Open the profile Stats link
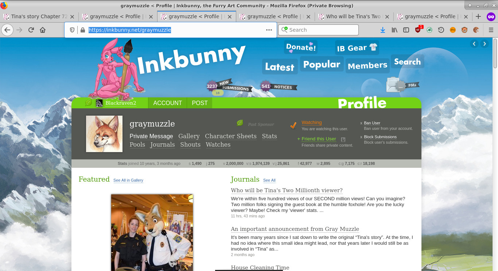Image resolution: width=498 pixels, height=271 pixels. point(269,136)
